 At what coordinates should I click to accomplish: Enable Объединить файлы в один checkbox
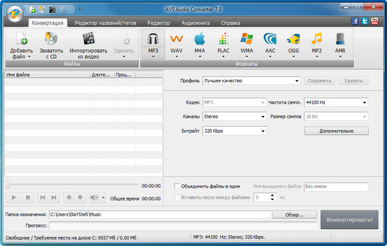[x=177, y=186]
